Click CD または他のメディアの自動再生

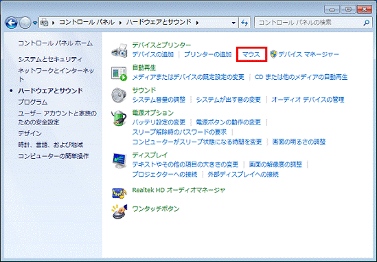[301, 77]
